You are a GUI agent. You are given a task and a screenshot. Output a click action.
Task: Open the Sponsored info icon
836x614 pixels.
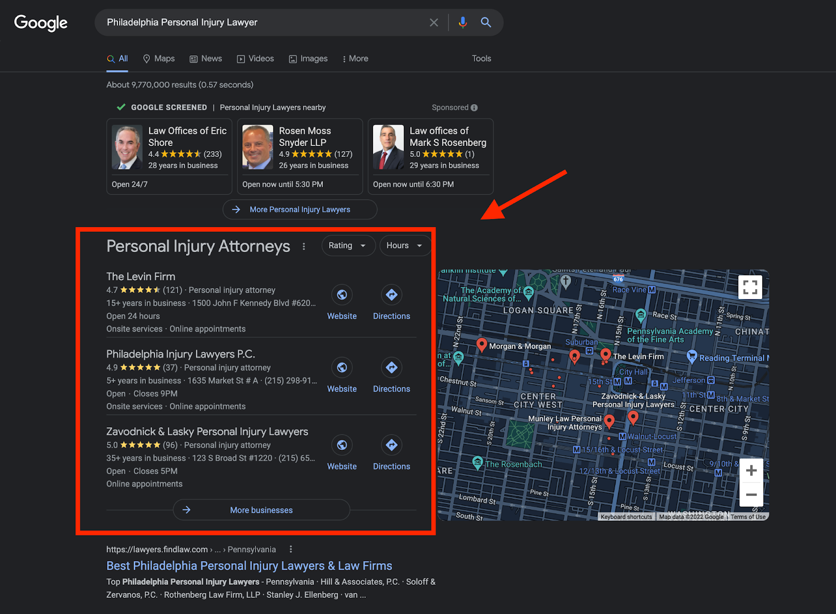pos(474,108)
